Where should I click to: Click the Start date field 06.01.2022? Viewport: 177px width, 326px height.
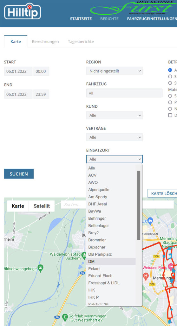[x=18, y=71]
